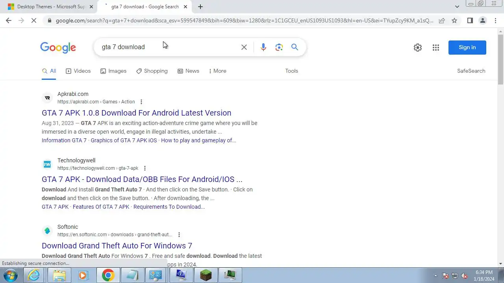Select the All results tab
The width and height of the screenshot is (504, 283).
(49, 71)
